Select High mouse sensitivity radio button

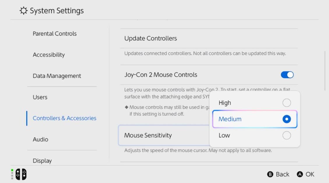286,103
